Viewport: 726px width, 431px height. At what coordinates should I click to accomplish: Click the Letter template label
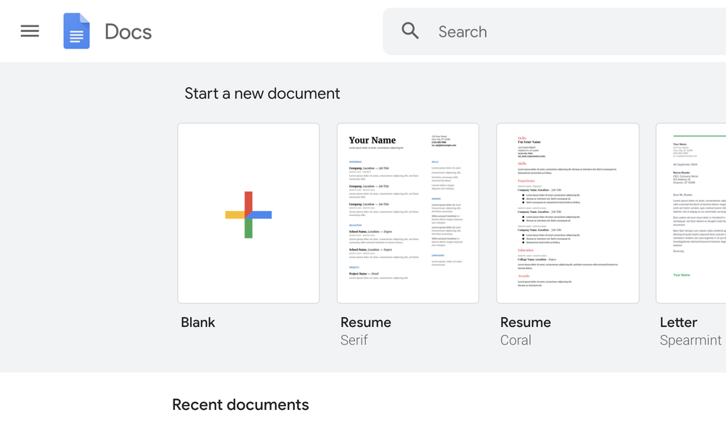click(679, 323)
